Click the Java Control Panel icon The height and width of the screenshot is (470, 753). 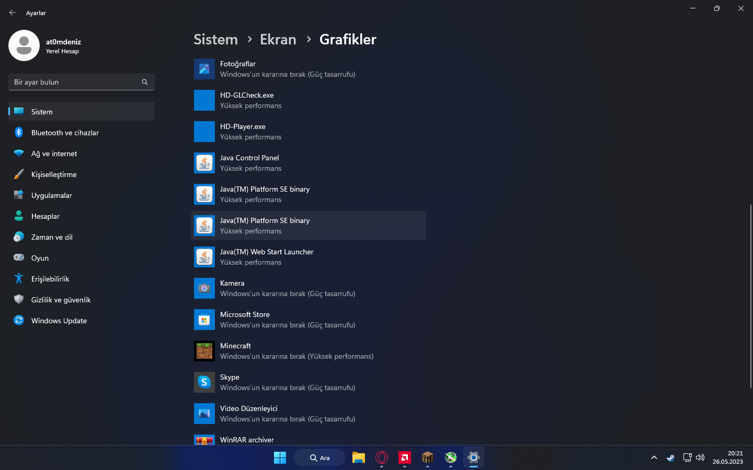pyautogui.click(x=204, y=163)
